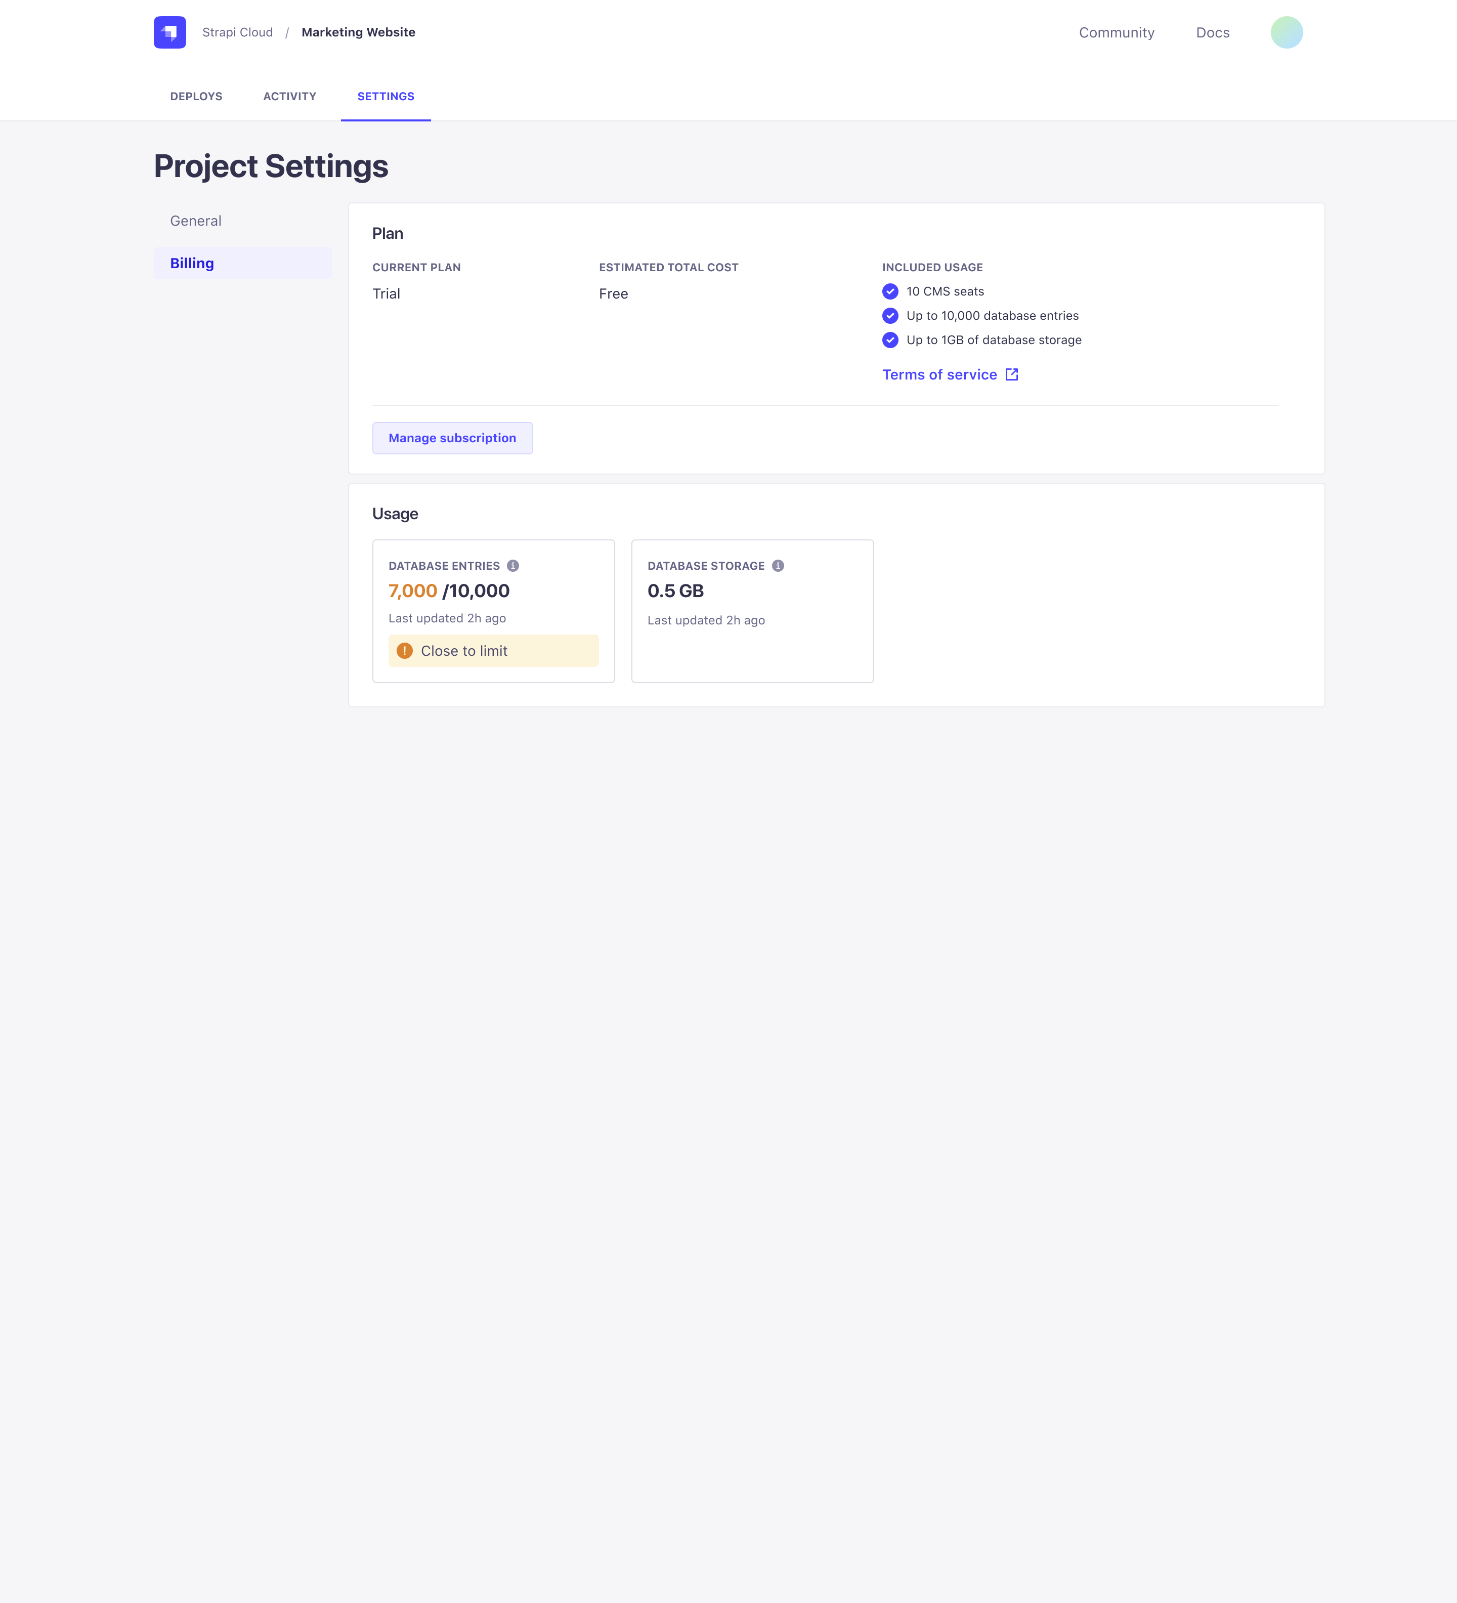Switch to the ACTIVITY tab
The width and height of the screenshot is (1457, 1603).
(x=289, y=96)
